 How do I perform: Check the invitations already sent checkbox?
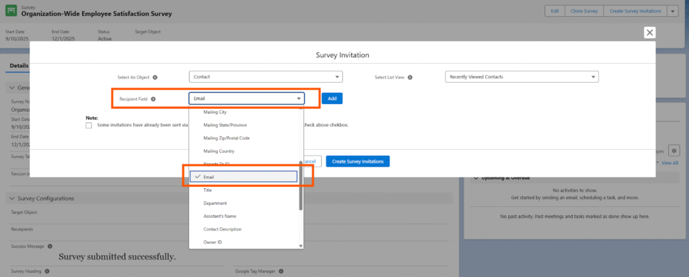[x=89, y=125]
